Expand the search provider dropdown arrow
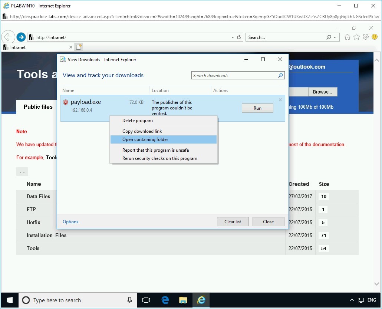The height and width of the screenshot is (309, 382). point(335,37)
